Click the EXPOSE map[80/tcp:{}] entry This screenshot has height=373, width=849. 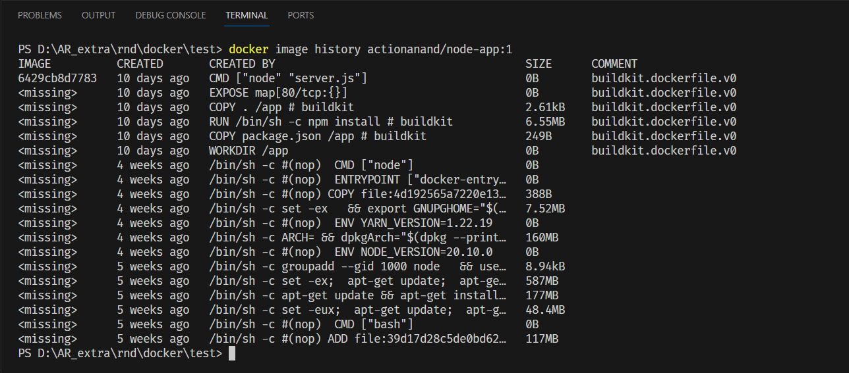click(x=278, y=93)
